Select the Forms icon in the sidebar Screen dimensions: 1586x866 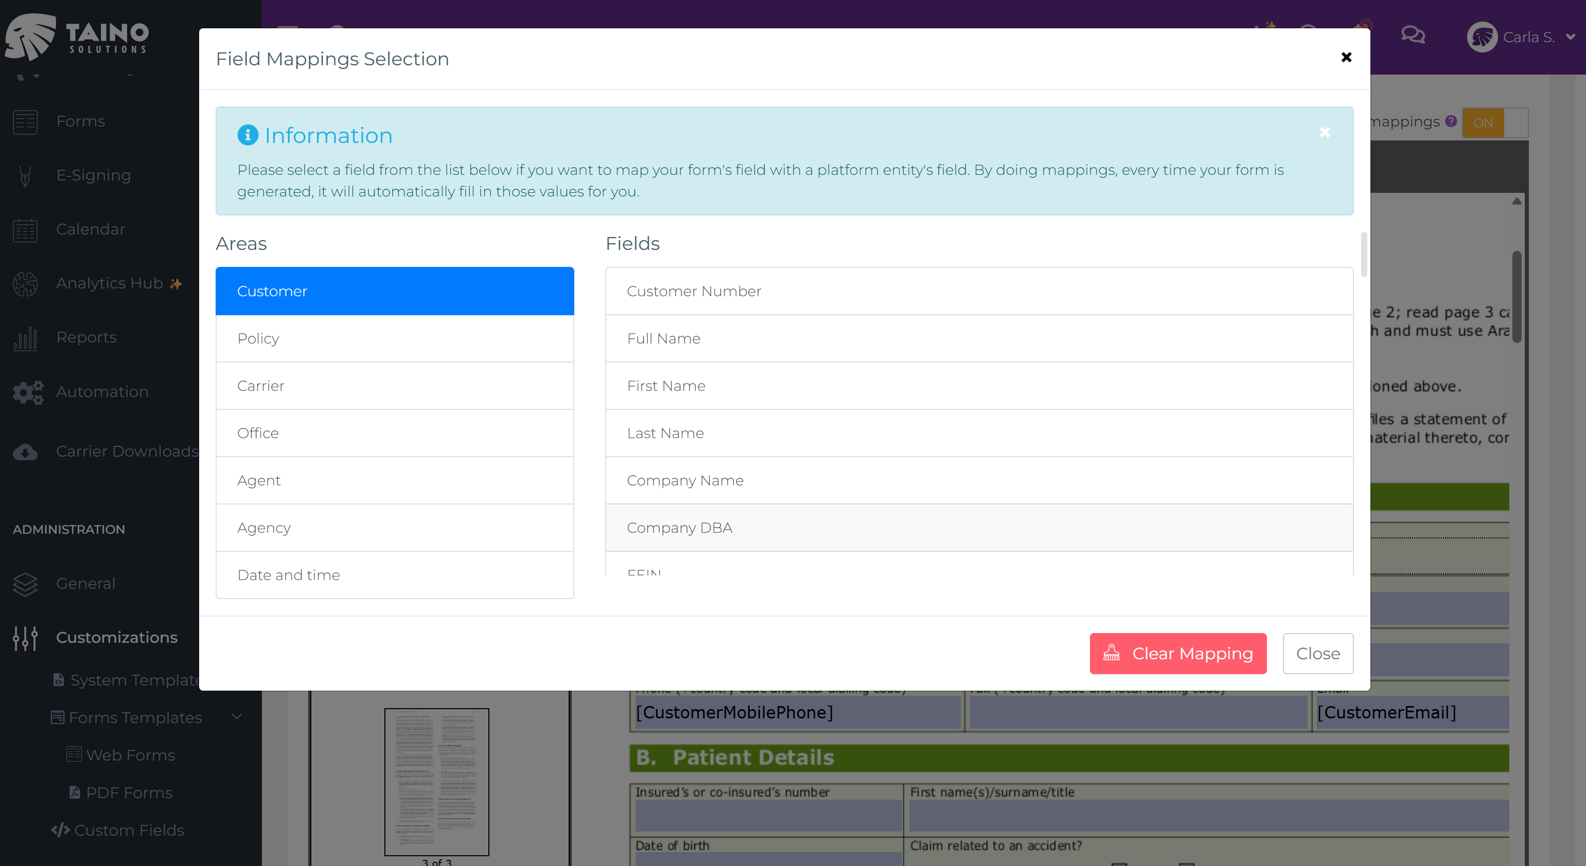pos(25,122)
